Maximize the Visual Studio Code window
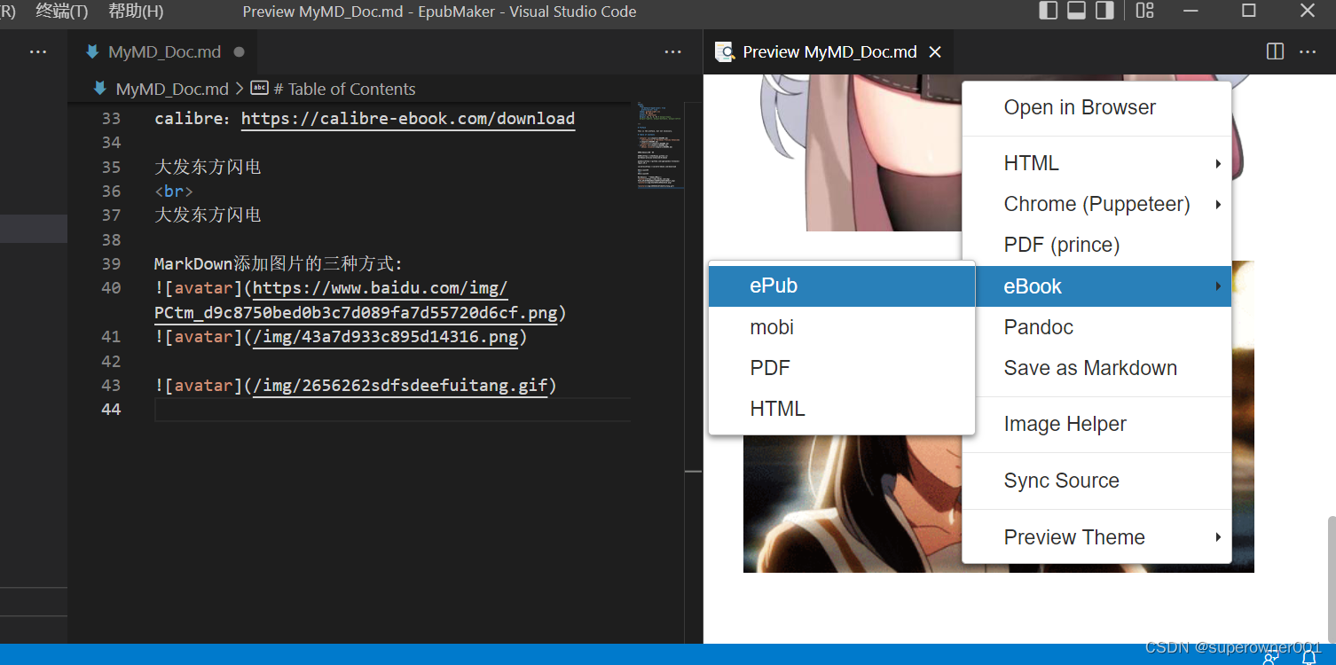This screenshot has height=665, width=1336. coord(1249,11)
